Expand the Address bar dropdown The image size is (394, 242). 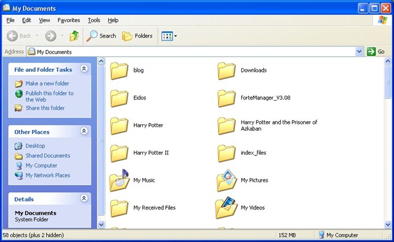point(360,52)
